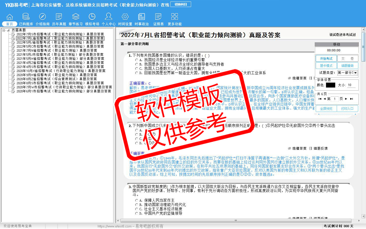
Task: Open 2021年4月S市招警考试 tree item
Action: point(60,67)
